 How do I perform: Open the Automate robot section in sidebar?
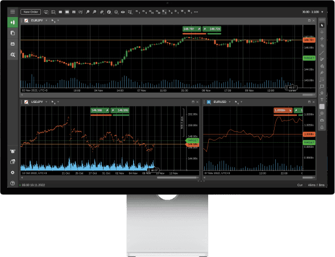13,44
